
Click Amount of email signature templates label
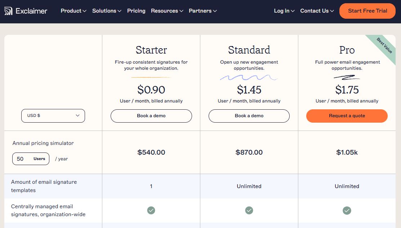pos(44,186)
